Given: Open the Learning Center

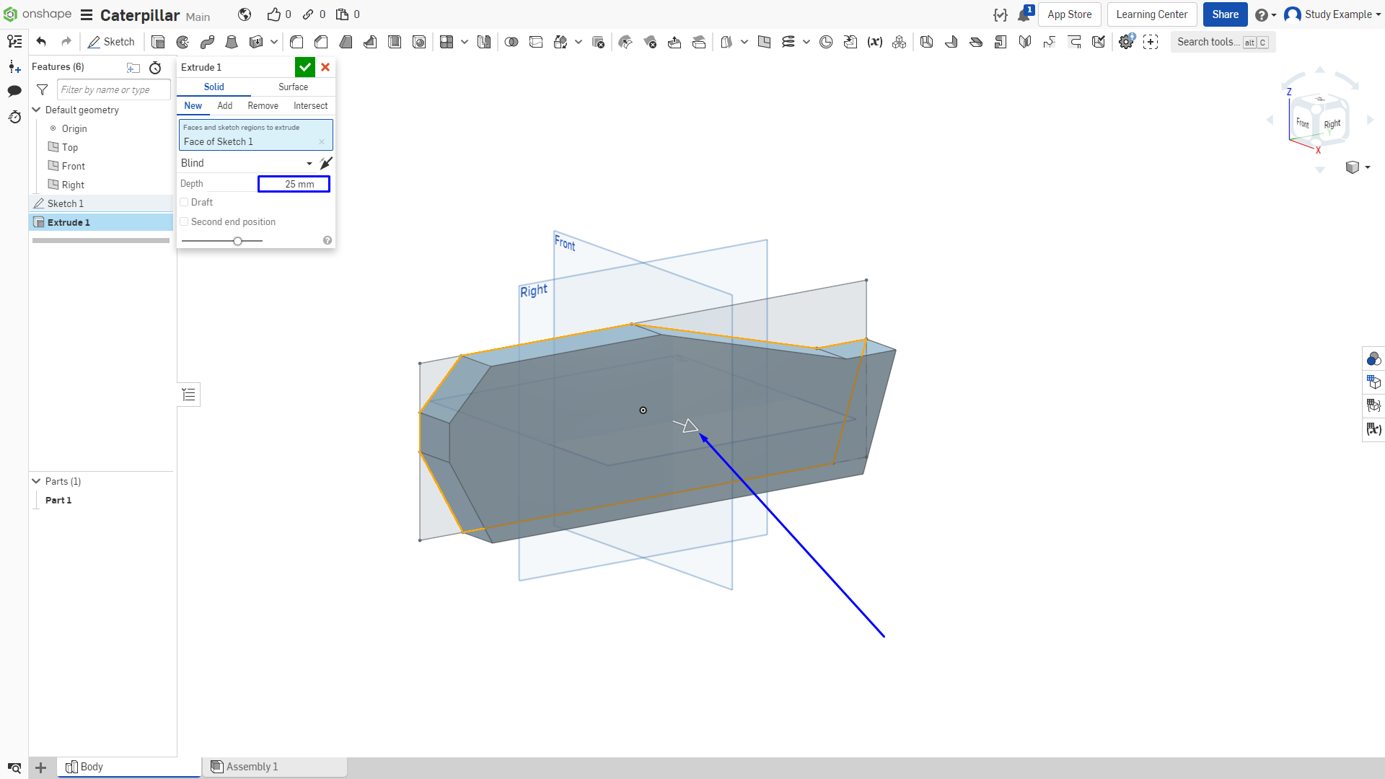Looking at the screenshot, I should (x=1151, y=14).
